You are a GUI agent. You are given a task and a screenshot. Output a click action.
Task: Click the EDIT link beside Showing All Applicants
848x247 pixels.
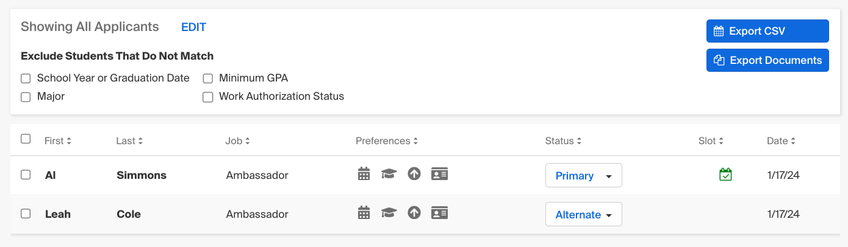193,27
